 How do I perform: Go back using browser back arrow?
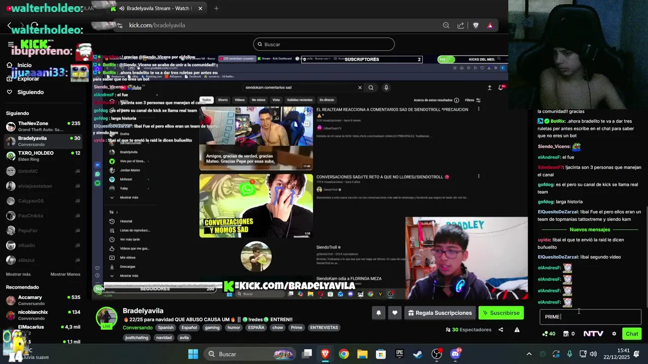(10, 25)
